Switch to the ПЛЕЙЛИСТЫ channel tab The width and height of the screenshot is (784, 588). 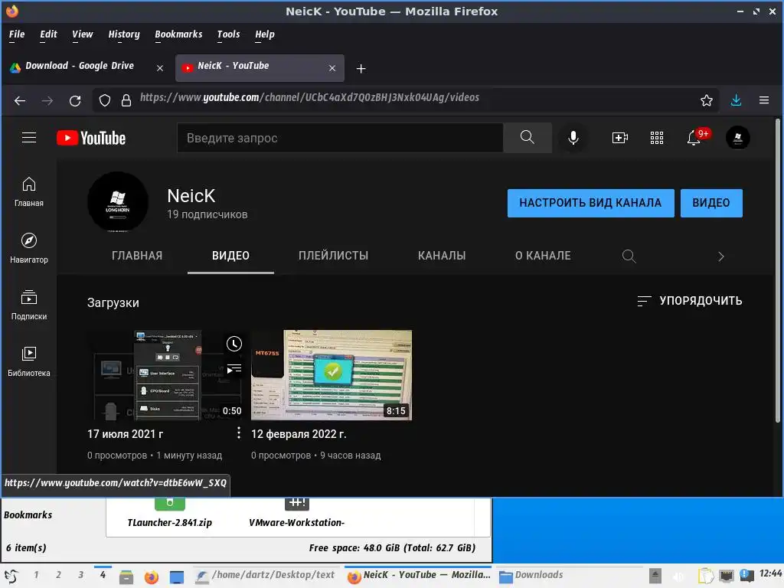[333, 256]
